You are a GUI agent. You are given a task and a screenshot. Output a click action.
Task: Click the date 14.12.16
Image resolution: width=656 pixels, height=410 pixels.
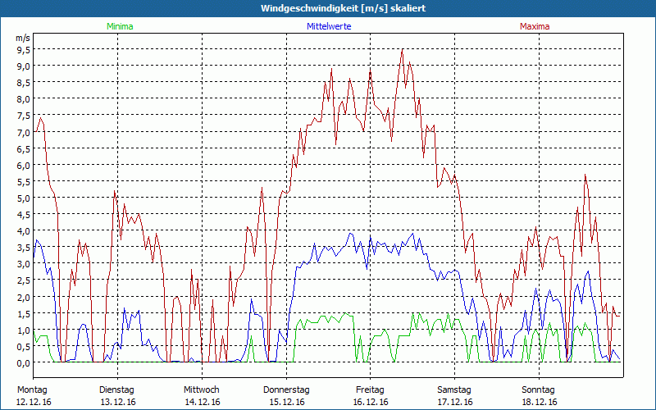pos(203,402)
